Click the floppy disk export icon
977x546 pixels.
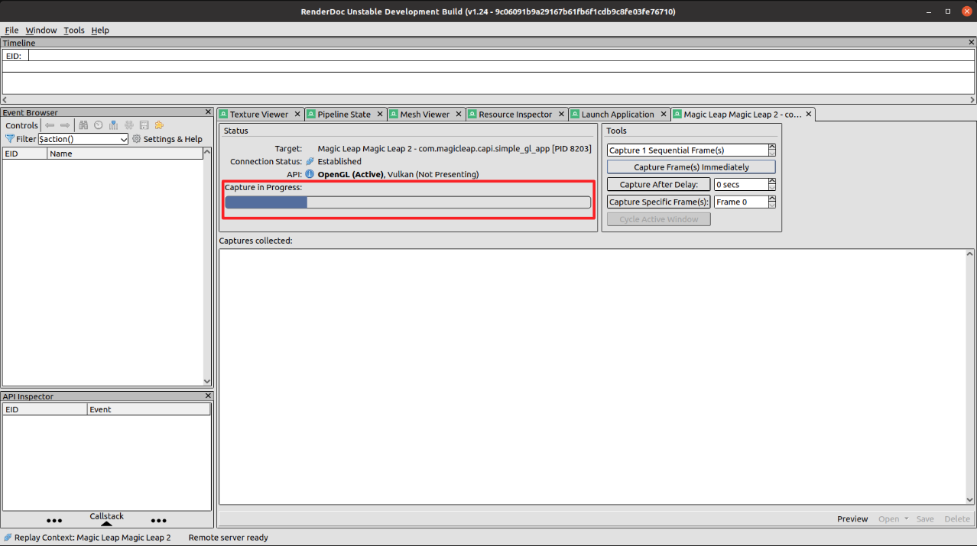pos(144,125)
